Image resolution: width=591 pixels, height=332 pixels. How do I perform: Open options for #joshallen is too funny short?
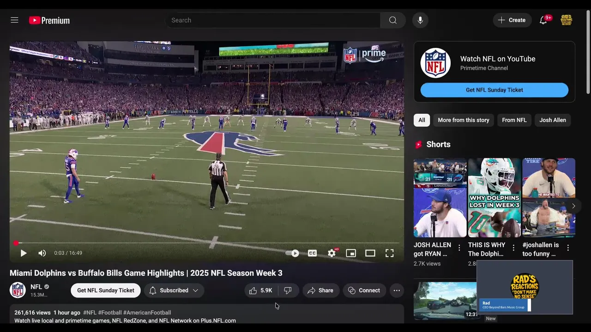pos(568,248)
